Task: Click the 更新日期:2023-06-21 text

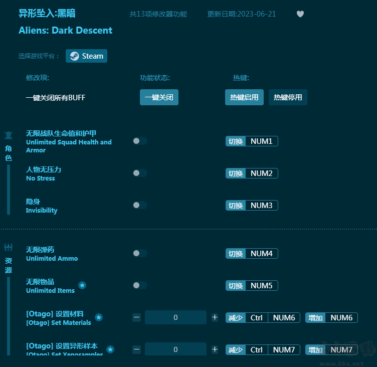Action: click(x=242, y=14)
